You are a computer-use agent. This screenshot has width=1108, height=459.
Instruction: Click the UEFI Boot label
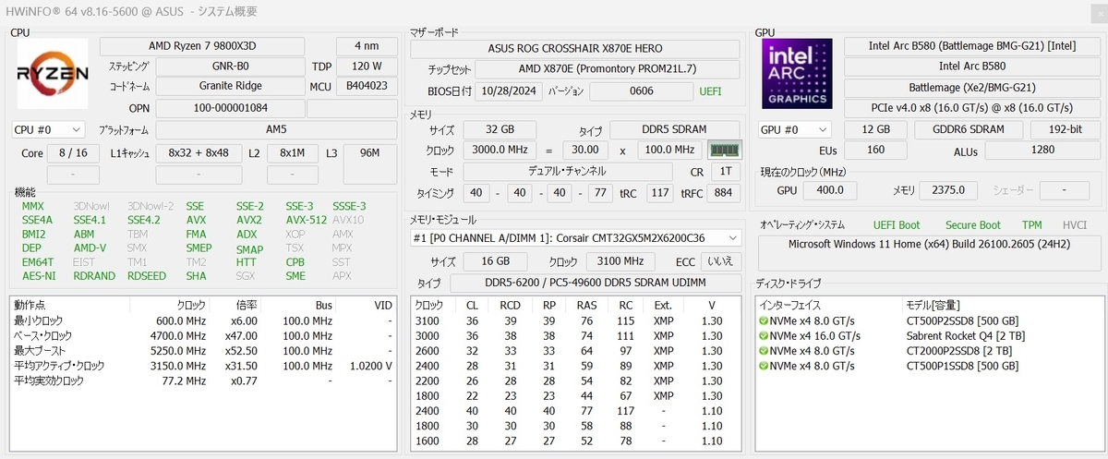pyautogui.click(x=897, y=225)
